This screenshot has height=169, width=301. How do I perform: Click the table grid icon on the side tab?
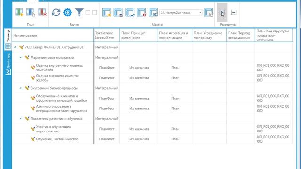[x=8, y=46]
